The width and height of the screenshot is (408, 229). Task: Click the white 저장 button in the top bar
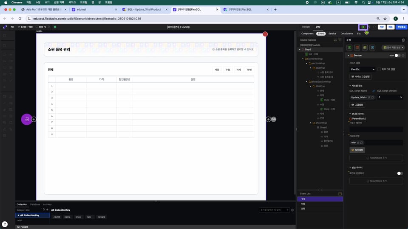(x=382, y=27)
